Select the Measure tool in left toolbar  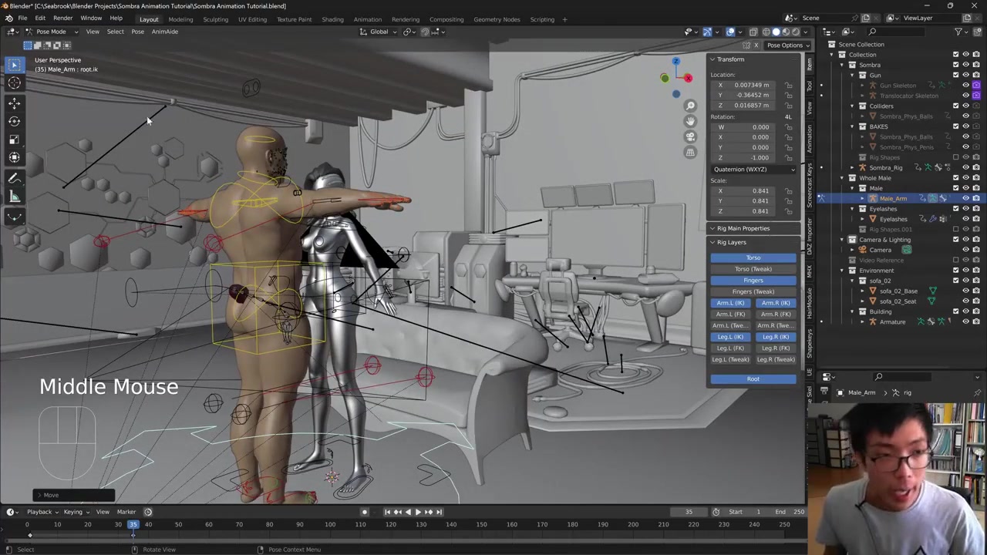click(x=14, y=197)
